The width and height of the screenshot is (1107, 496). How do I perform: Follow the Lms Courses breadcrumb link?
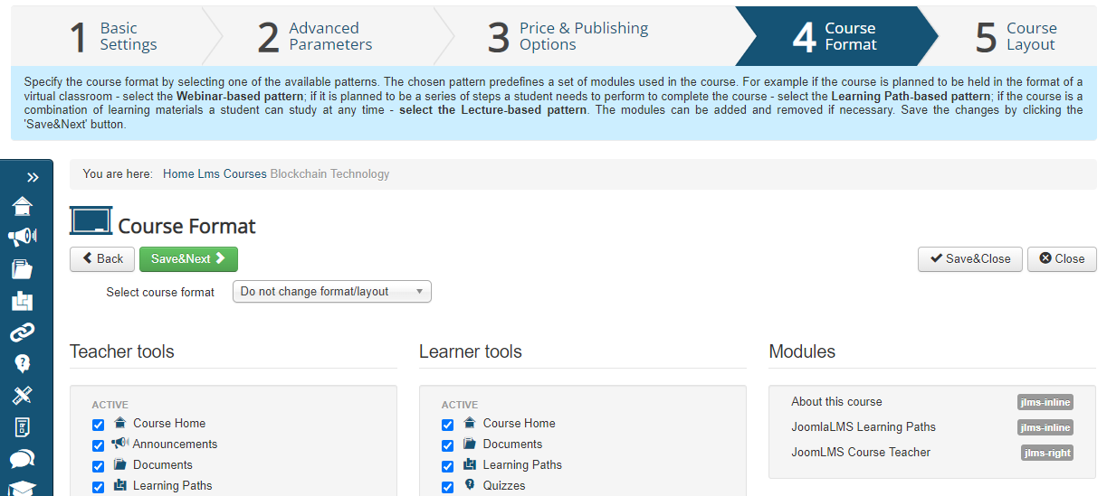[232, 174]
